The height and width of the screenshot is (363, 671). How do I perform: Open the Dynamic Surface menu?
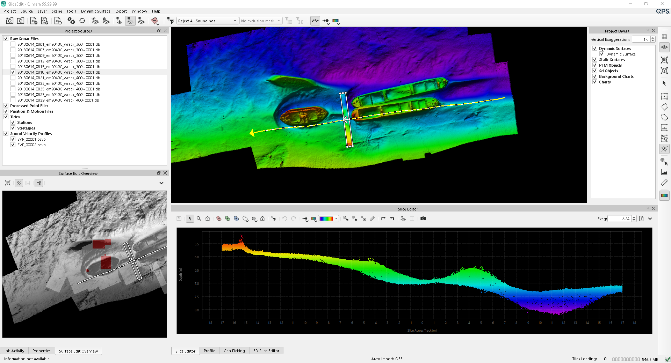(x=95, y=11)
